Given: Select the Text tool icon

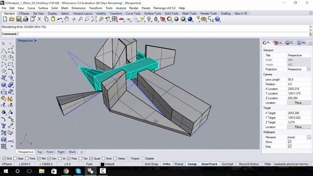Looking at the screenshot, I should tap(3, 126).
